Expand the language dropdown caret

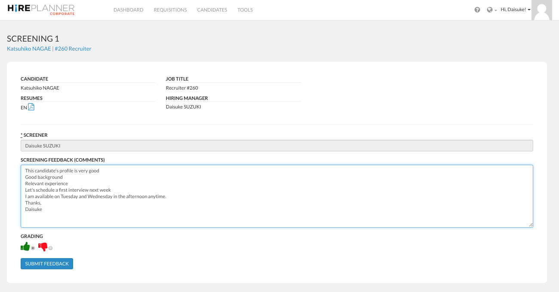tap(496, 10)
